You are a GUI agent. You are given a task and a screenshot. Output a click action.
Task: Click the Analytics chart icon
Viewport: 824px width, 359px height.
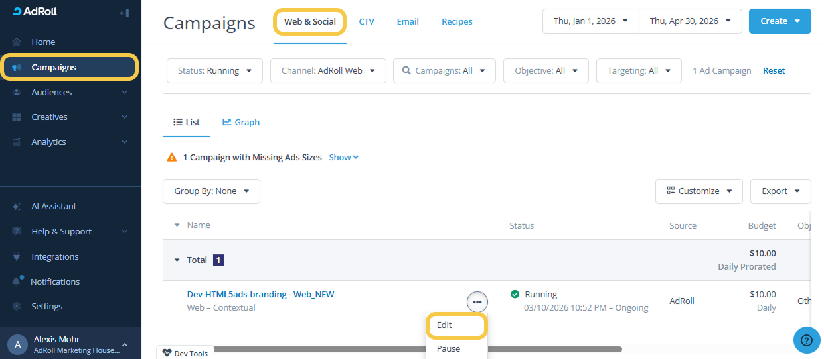tap(17, 142)
